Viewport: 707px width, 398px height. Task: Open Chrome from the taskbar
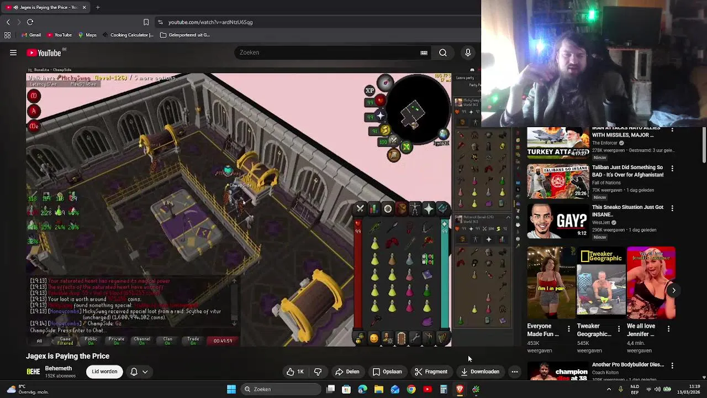click(x=411, y=389)
